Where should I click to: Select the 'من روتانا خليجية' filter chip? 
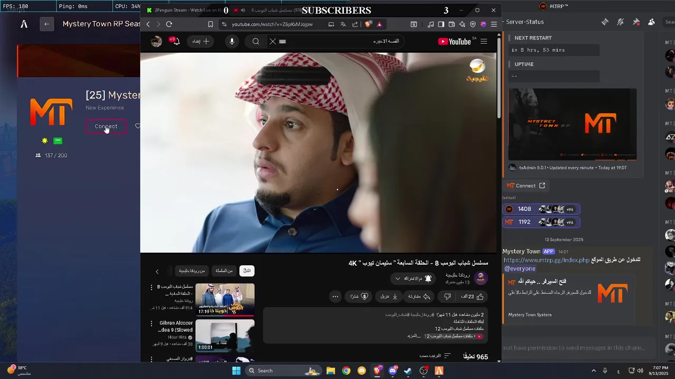click(x=191, y=271)
